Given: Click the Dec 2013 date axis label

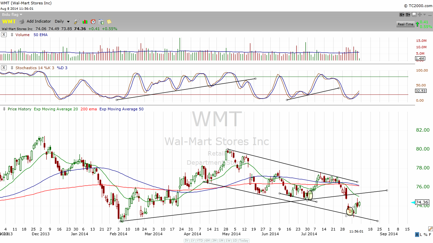Looking at the screenshot, I should [41, 234].
